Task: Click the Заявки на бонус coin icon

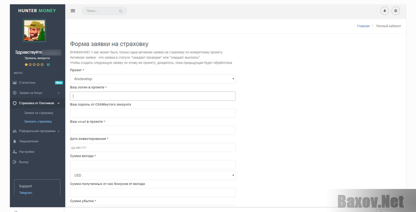Action: pos(15,93)
